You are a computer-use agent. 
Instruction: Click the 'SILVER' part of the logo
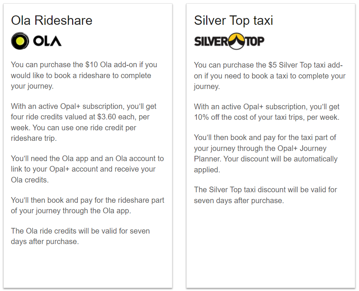(x=211, y=41)
